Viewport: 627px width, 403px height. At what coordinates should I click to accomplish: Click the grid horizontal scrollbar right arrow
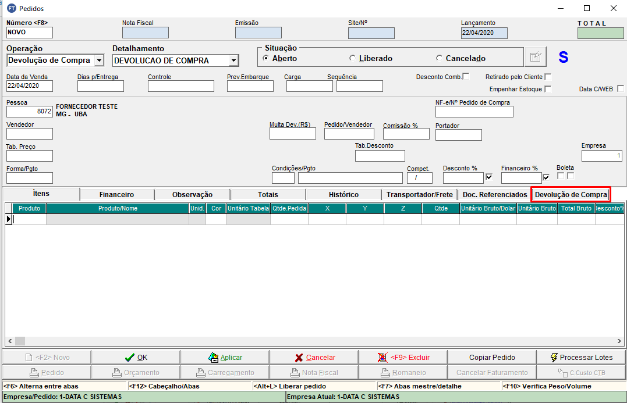point(619,341)
